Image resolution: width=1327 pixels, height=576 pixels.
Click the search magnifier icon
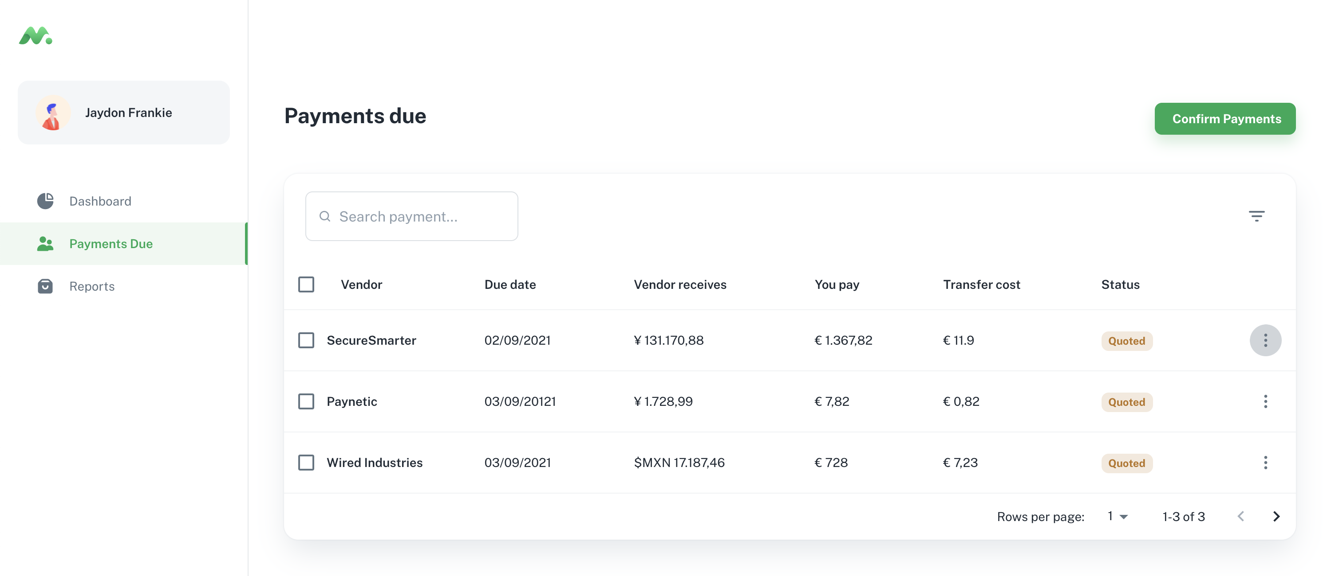pyautogui.click(x=325, y=216)
